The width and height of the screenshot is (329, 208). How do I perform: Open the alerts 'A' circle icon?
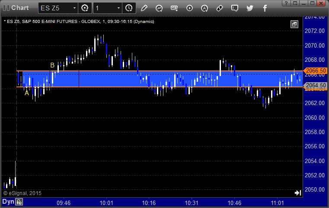point(204,8)
